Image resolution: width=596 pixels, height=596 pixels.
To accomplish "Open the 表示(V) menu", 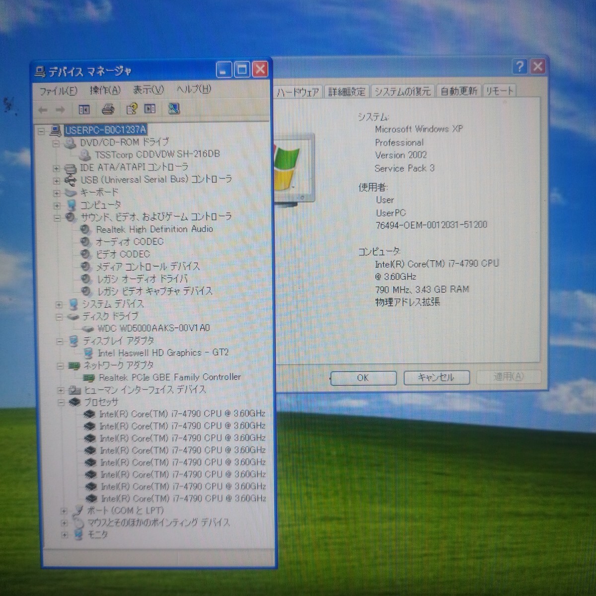I will pyautogui.click(x=148, y=90).
